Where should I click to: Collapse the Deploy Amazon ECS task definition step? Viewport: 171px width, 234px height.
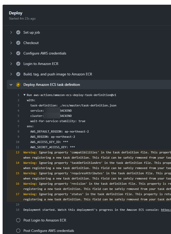(x=11, y=85)
